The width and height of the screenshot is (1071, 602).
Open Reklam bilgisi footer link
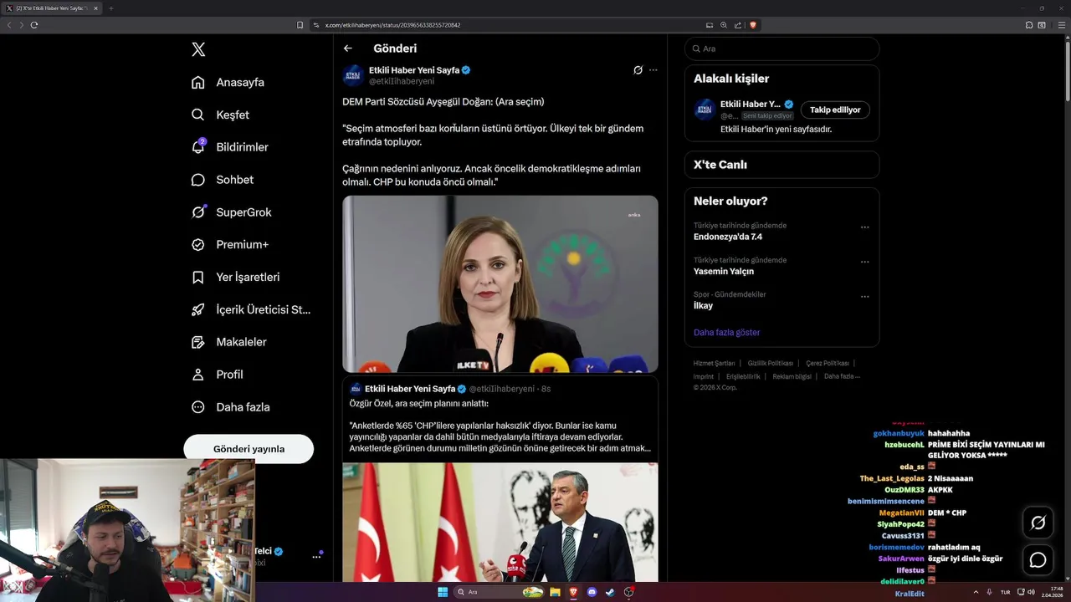coord(792,376)
